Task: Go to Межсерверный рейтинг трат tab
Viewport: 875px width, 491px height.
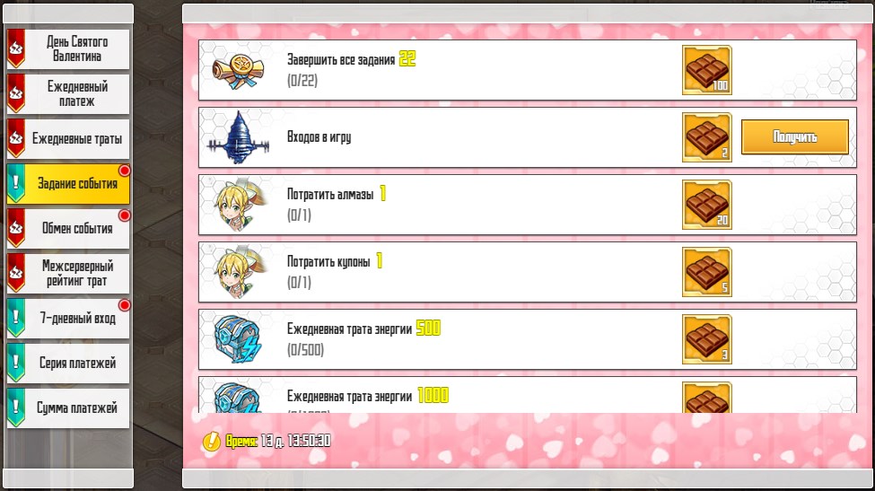Action: [x=68, y=274]
